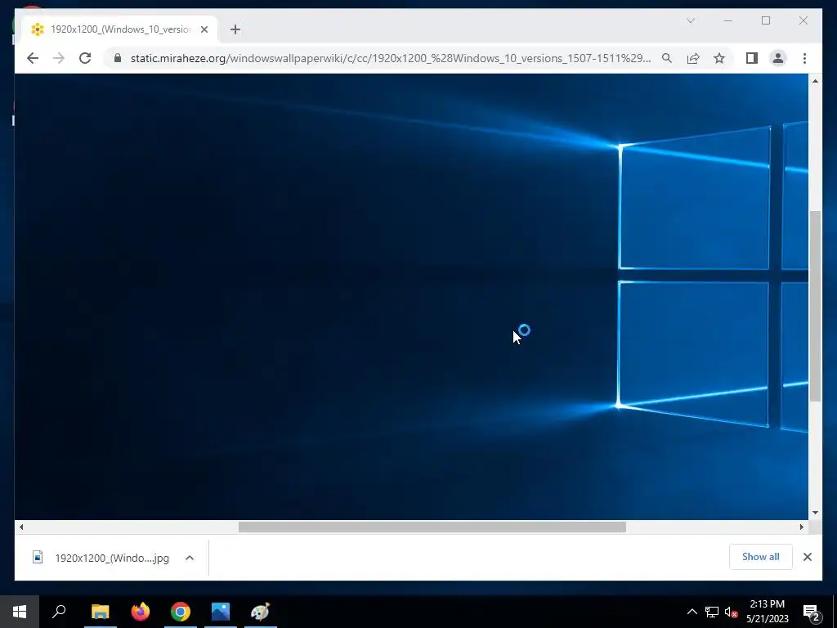The height and width of the screenshot is (628, 837).
Task: Click the forward navigation arrow
Action: (59, 58)
